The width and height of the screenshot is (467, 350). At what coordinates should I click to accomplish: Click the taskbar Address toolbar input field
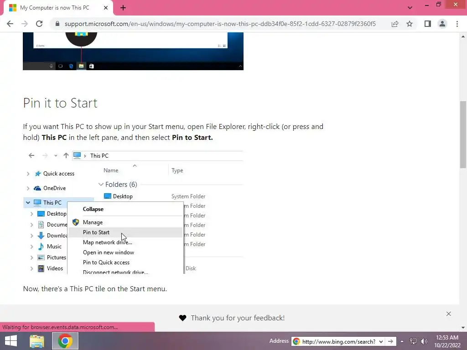(339, 341)
